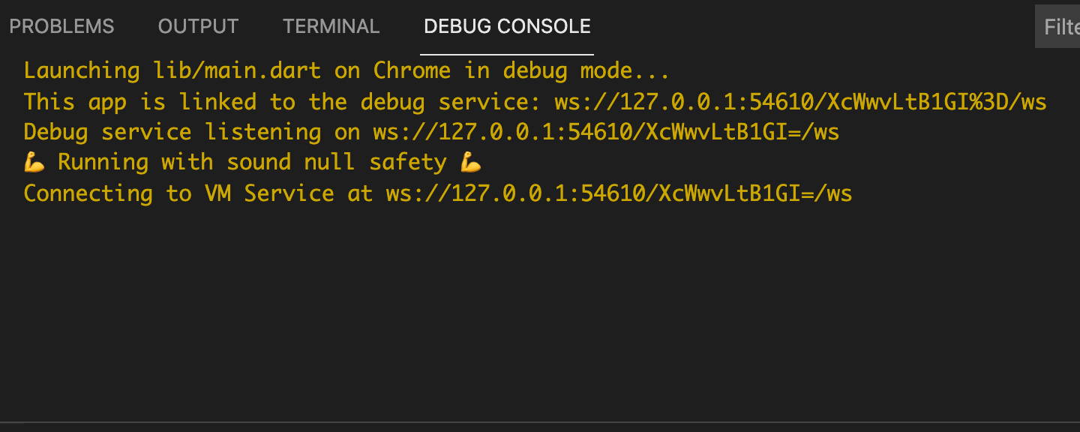Viewport: 1080px width, 432px height.
Task: Click the Connecting to VM Service text
Action: tap(187, 193)
